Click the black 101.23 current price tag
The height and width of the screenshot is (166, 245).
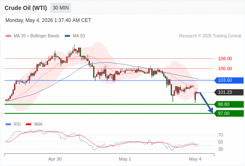pyautogui.click(x=229, y=92)
